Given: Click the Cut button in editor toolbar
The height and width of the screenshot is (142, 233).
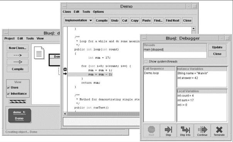Looking at the screenshot, I should click(x=125, y=20).
